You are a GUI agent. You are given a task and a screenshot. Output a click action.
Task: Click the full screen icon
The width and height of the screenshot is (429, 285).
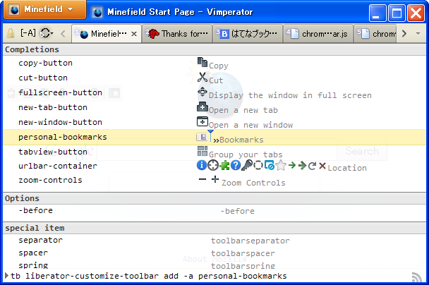point(203,92)
